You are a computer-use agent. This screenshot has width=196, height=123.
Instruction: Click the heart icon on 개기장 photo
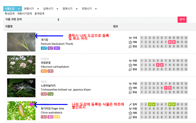tap(31, 36)
